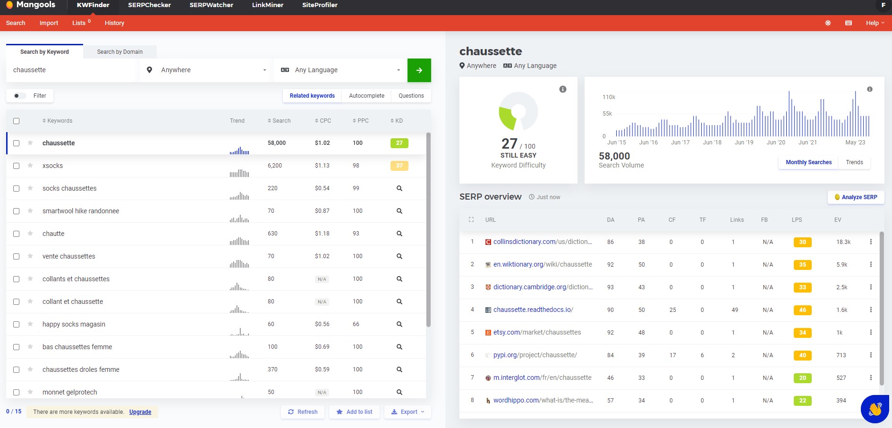Screen dimensions: 892x428
Task: Expand the Any Language dropdown
Action: tap(340, 70)
